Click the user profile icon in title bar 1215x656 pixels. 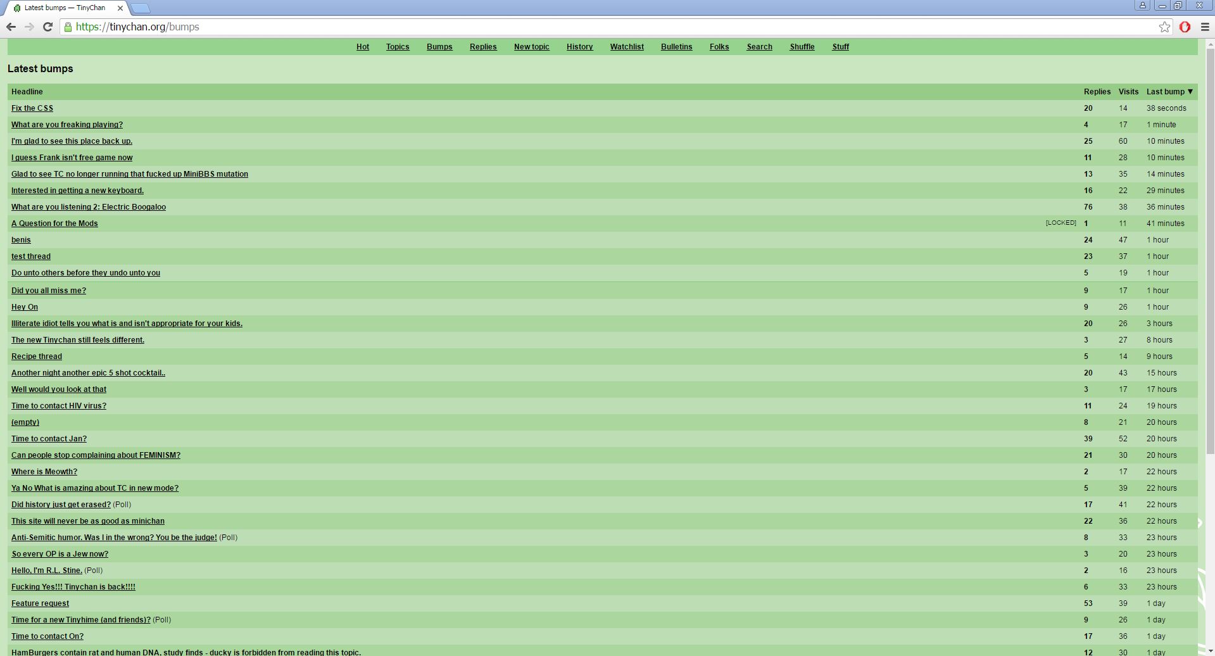(1142, 5)
